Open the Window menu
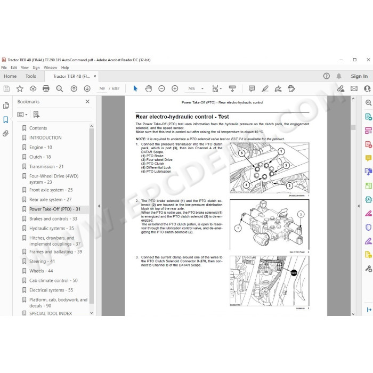Image resolution: width=373 pixels, height=373 pixels. coord(51,68)
